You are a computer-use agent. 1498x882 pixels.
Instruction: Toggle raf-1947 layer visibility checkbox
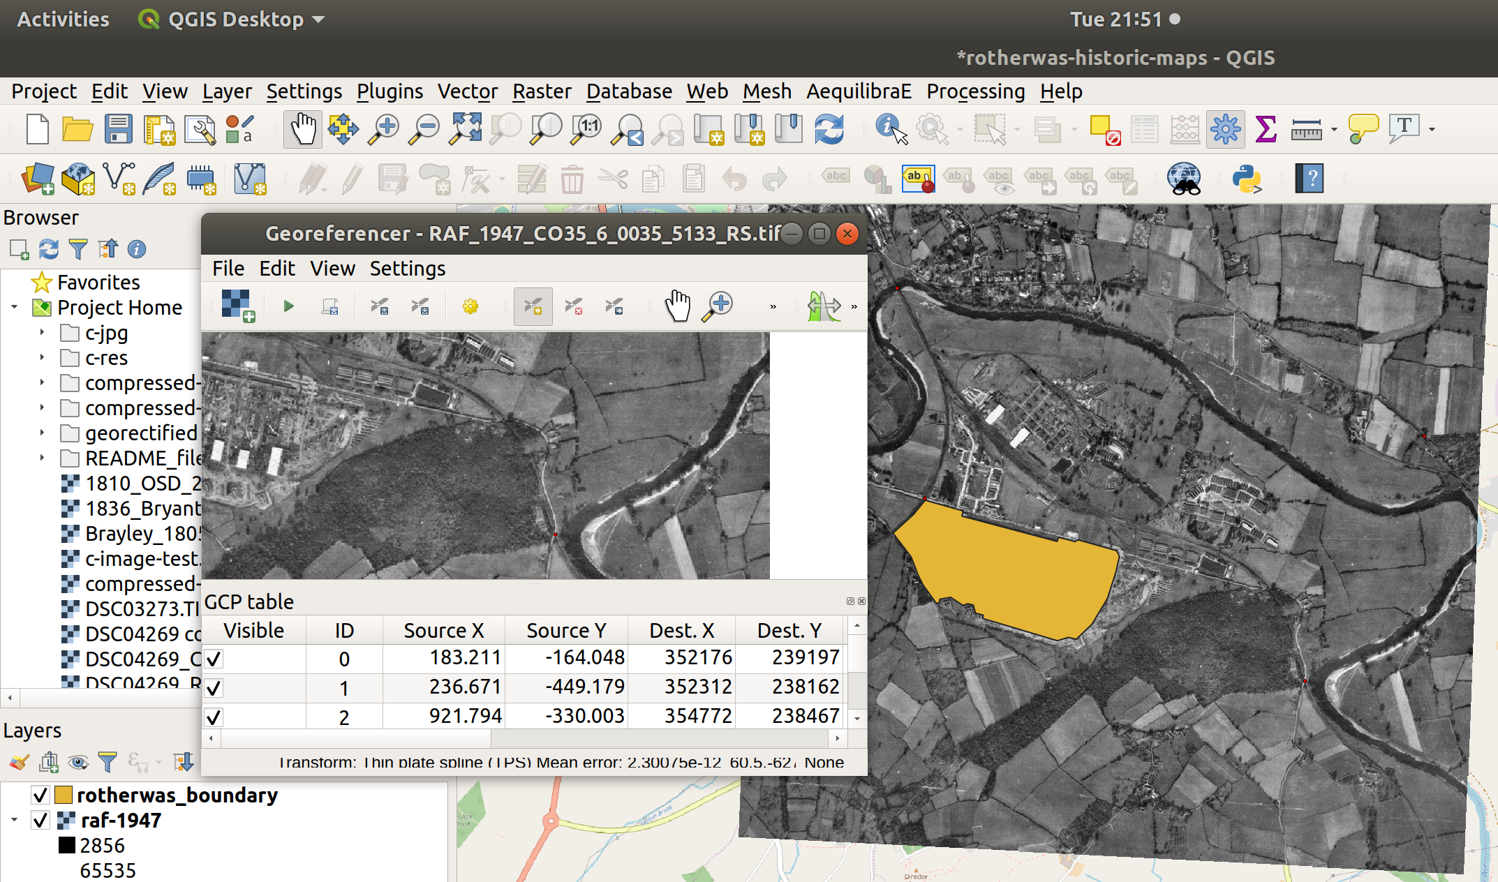click(40, 820)
